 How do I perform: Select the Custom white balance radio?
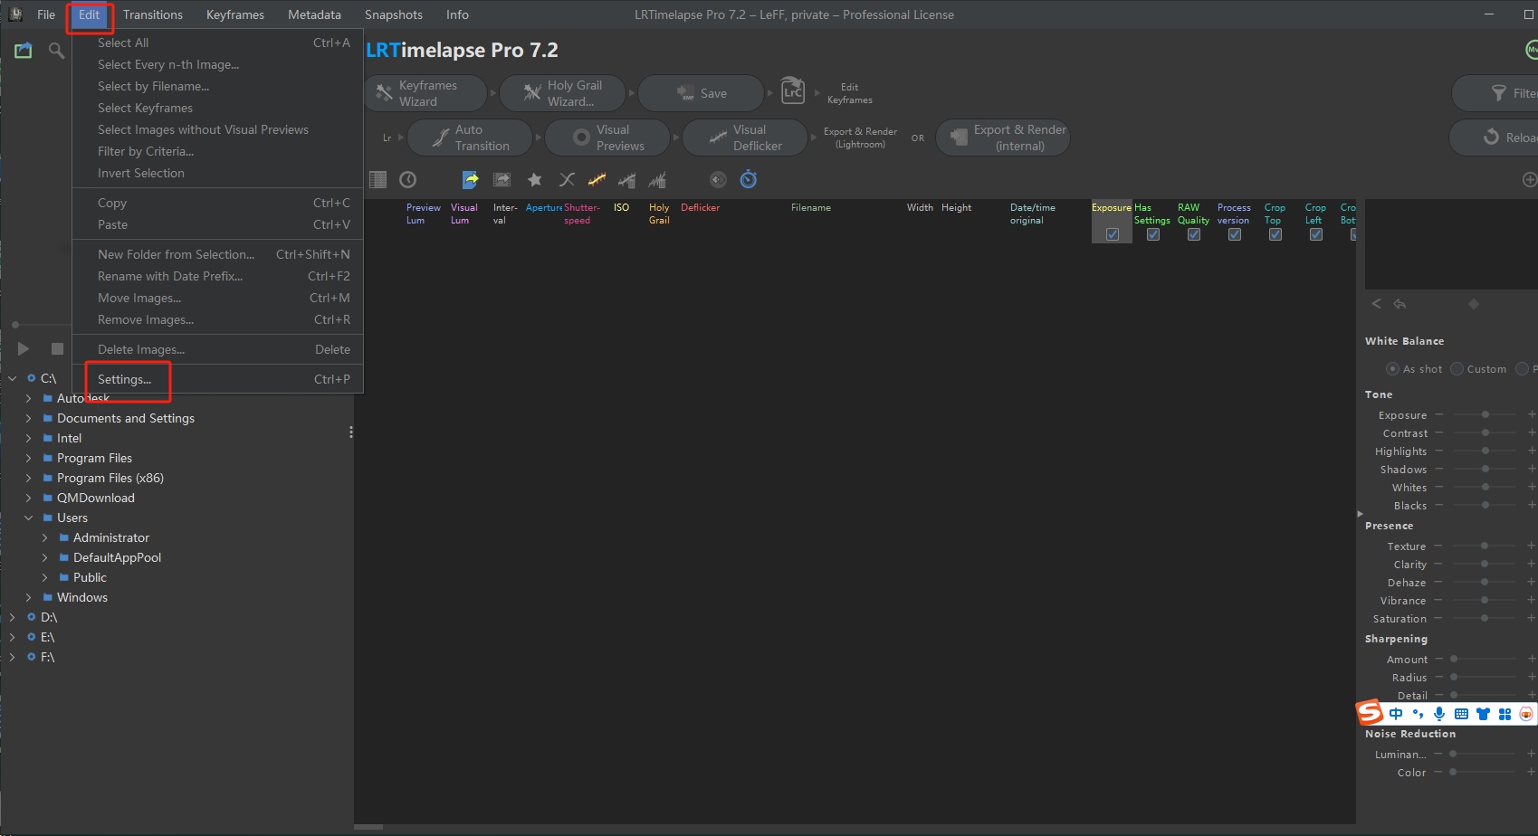pos(1457,368)
